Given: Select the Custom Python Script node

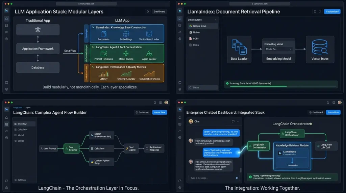Looking at the screenshot, I should point(102,162).
